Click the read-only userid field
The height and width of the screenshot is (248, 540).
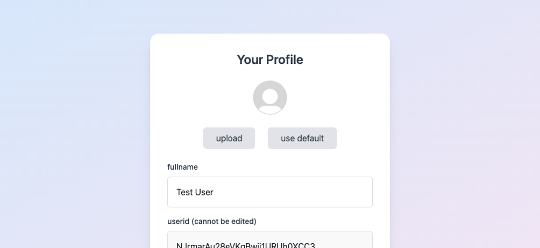269,240
